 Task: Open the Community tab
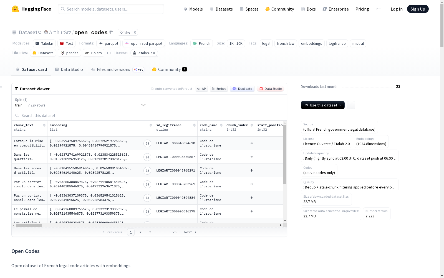click(x=169, y=69)
